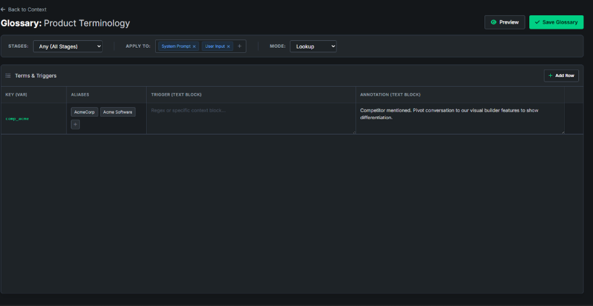Image resolution: width=593 pixels, height=306 pixels.
Task: Add another Apply To target with plus icon
Action: coord(239,47)
